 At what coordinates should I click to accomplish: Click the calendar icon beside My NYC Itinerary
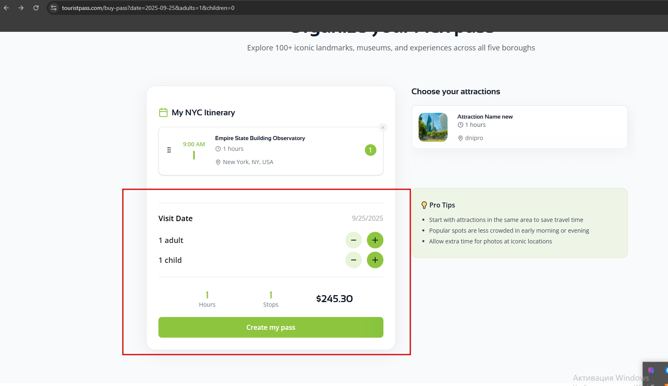click(x=163, y=112)
